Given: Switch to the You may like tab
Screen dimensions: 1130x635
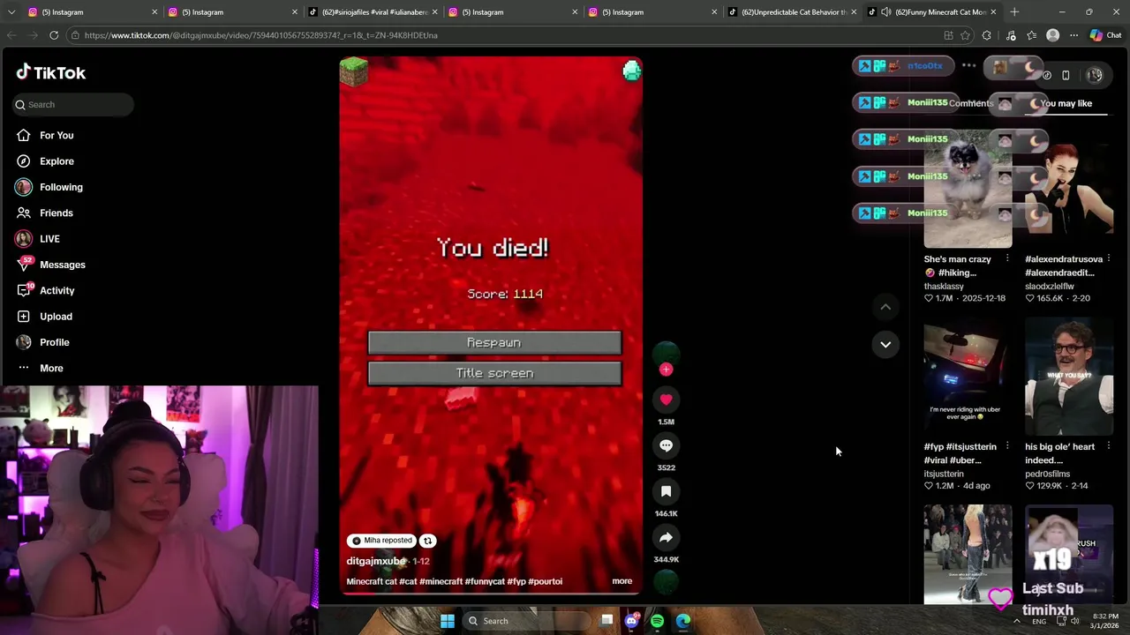Looking at the screenshot, I should 1066,103.
